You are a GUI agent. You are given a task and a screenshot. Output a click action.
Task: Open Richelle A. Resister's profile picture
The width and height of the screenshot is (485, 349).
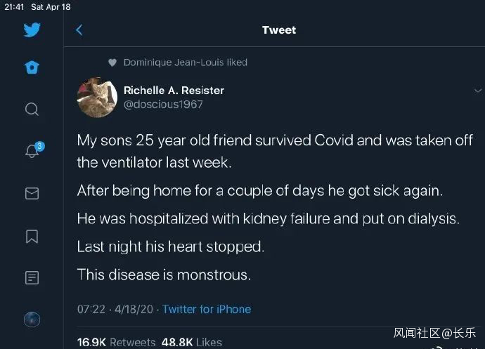96,97
